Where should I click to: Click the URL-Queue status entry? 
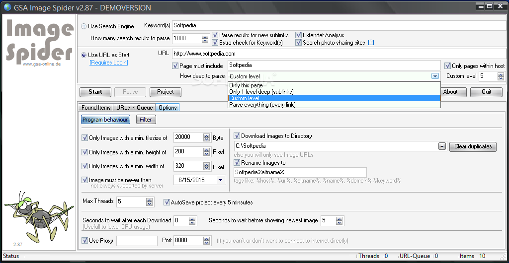419,256
